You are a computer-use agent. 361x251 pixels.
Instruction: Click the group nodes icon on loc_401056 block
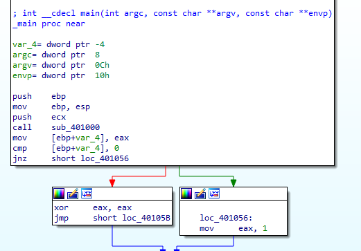point(214,194)
